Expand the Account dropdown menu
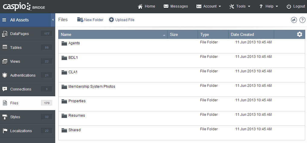This screenshot has width=307, height=143. tap(209, 6)
